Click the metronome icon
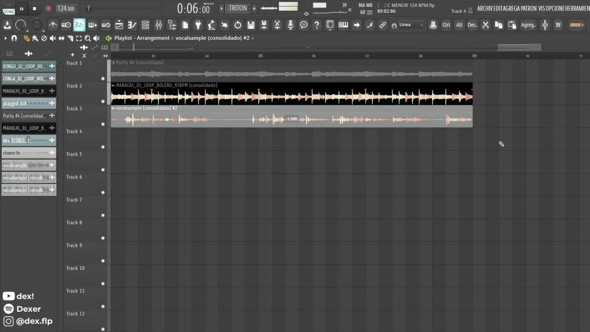This screenshot has width=590, height=332. coord(53,25)
